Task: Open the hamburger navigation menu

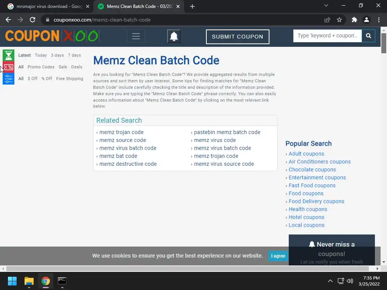Action: [x=136, y=36]
